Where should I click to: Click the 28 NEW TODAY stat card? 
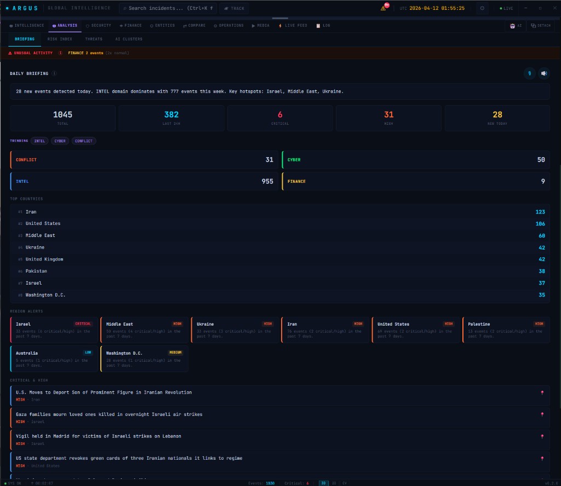[497, 118]
